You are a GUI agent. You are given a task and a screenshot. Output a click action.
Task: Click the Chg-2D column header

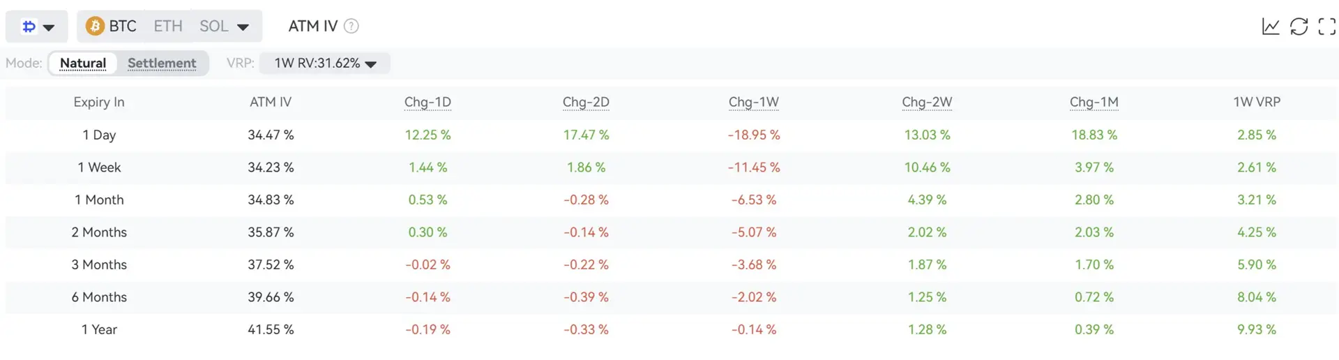click(x=586, y=102)
